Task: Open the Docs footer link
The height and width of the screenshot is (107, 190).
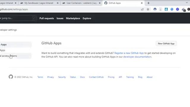Action: tap(83, 77)
